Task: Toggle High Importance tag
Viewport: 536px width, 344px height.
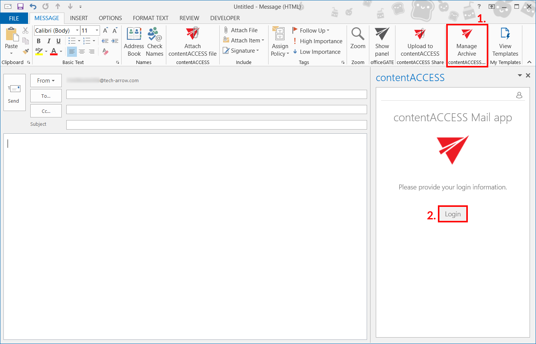Action: pos(317,41)
